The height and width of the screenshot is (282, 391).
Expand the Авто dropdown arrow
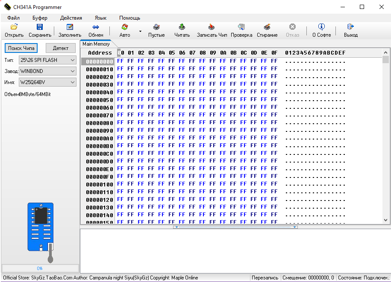click(x=140, y=31)
